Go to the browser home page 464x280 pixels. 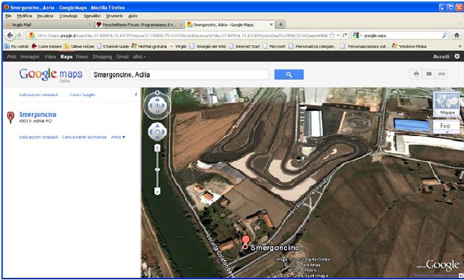coord(457,35)
